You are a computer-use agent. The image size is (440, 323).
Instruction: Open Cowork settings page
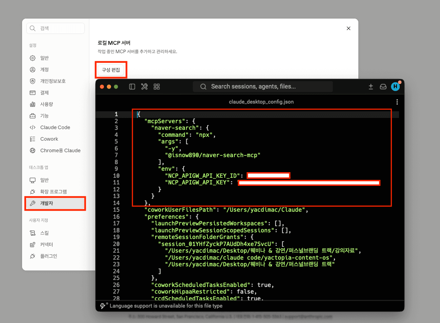point(55,139)
